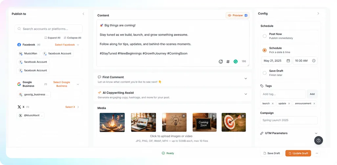337x165 pixels.
Task: Toggle the MusicMan Facebook account
Action: [x=28, y=54]
